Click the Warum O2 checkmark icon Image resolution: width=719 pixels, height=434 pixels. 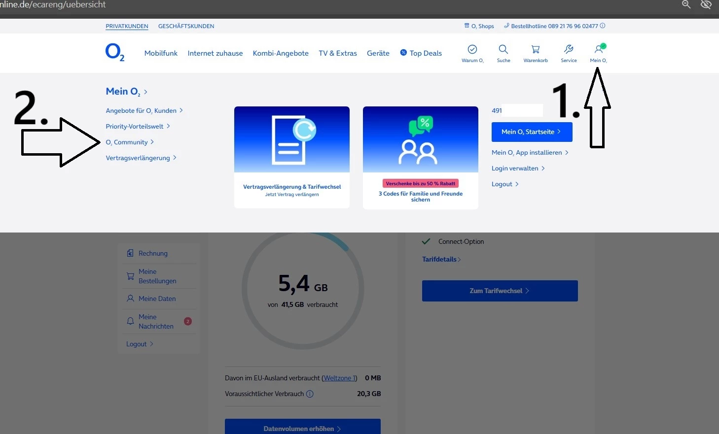click(472, 49)
